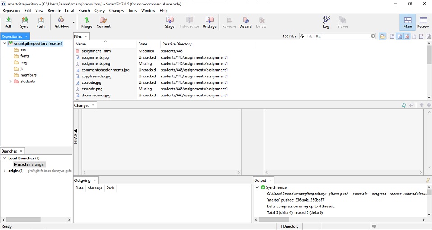Toggle the blank page icon after the folder button
Image resolution: width=432 pixels, height=230 pixels.
click(392, 36)
